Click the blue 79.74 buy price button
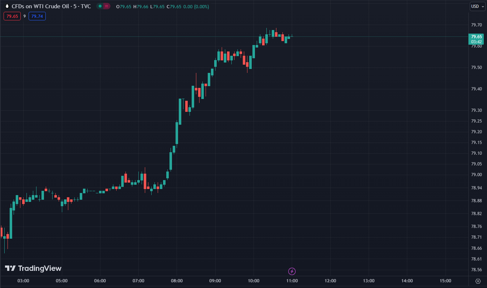 [38, 16]
